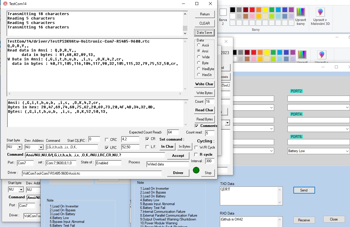Choose the yellow swatch in color palette

pyautogui.click(x=265, y=10)
